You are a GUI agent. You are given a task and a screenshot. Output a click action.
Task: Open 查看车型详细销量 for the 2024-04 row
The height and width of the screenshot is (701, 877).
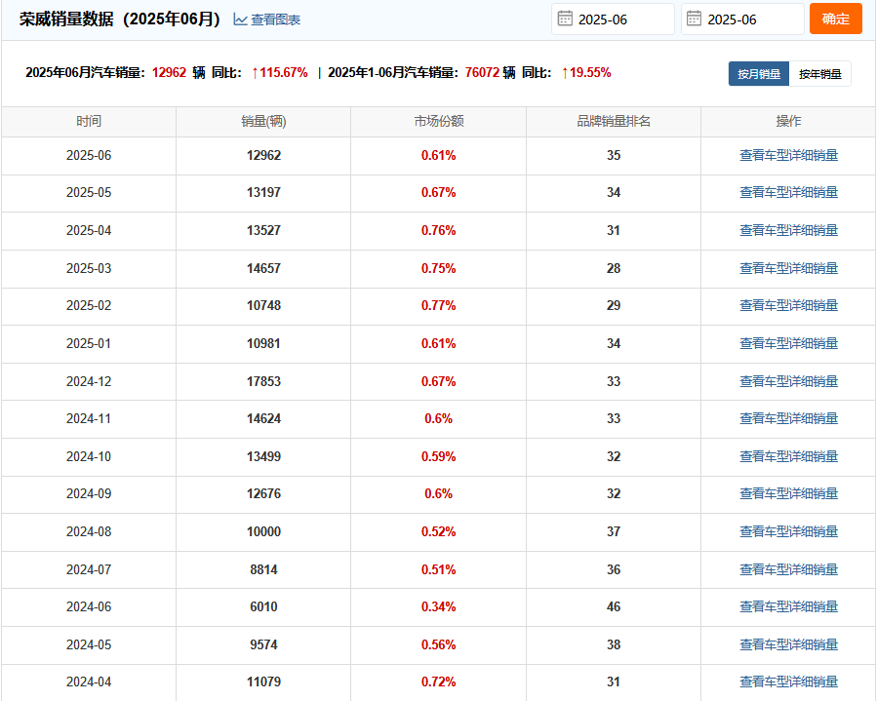click(x=788, y=682)
